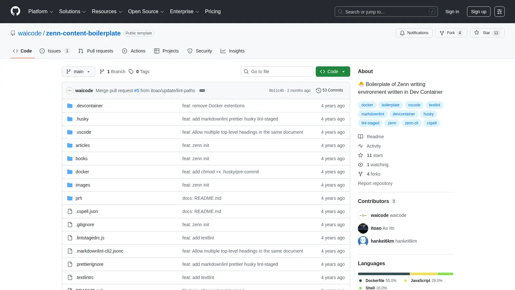Fork this repository

tap(451, 33)
